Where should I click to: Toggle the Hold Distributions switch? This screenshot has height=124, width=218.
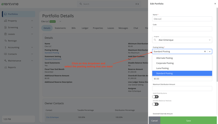pos(155,97)
